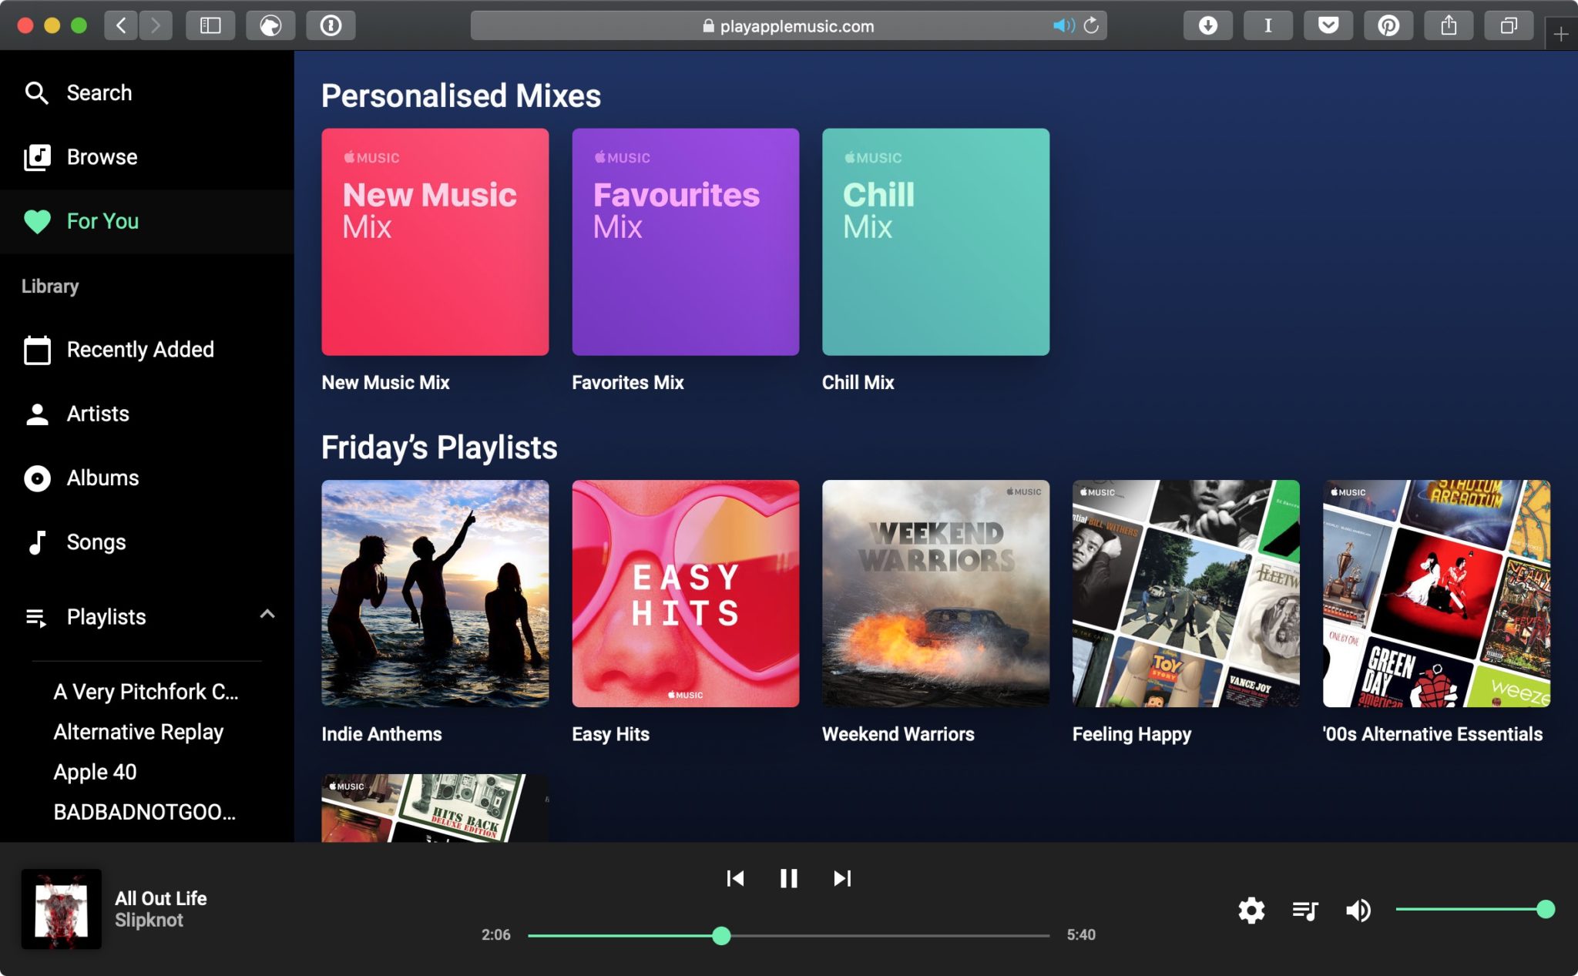This screenshot has width=1578, height=976.
Task: Click the Playlists list icon
Action: point(36,618)
